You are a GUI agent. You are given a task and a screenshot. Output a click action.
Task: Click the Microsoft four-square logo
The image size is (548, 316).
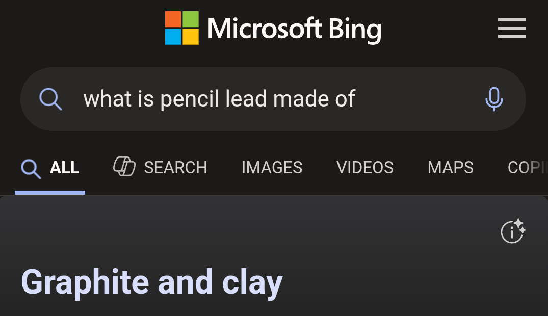tap(181, 28)
